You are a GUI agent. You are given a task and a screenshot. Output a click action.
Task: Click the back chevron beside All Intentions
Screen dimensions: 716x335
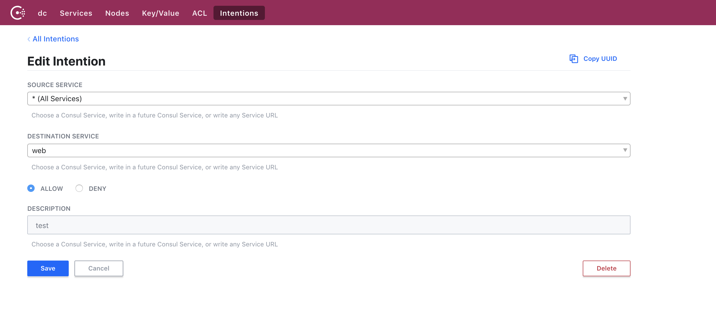(29, 39)
